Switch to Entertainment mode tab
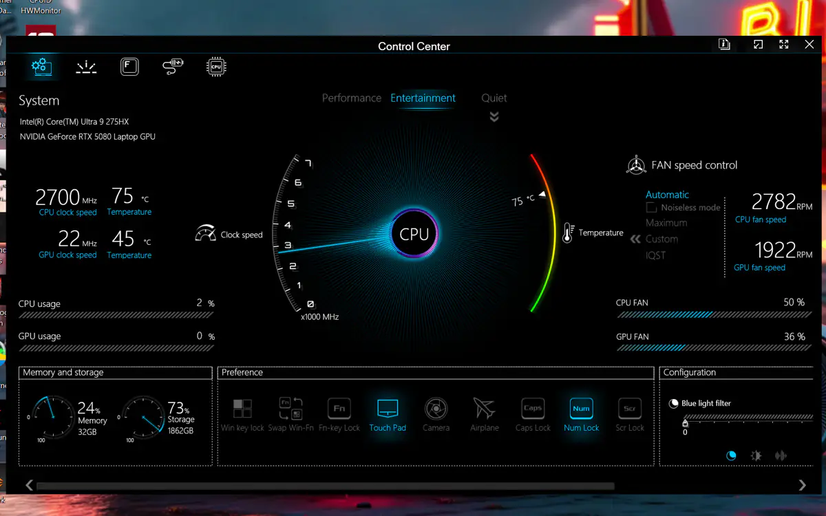This screenshot has height=516, width=826. 423,98
